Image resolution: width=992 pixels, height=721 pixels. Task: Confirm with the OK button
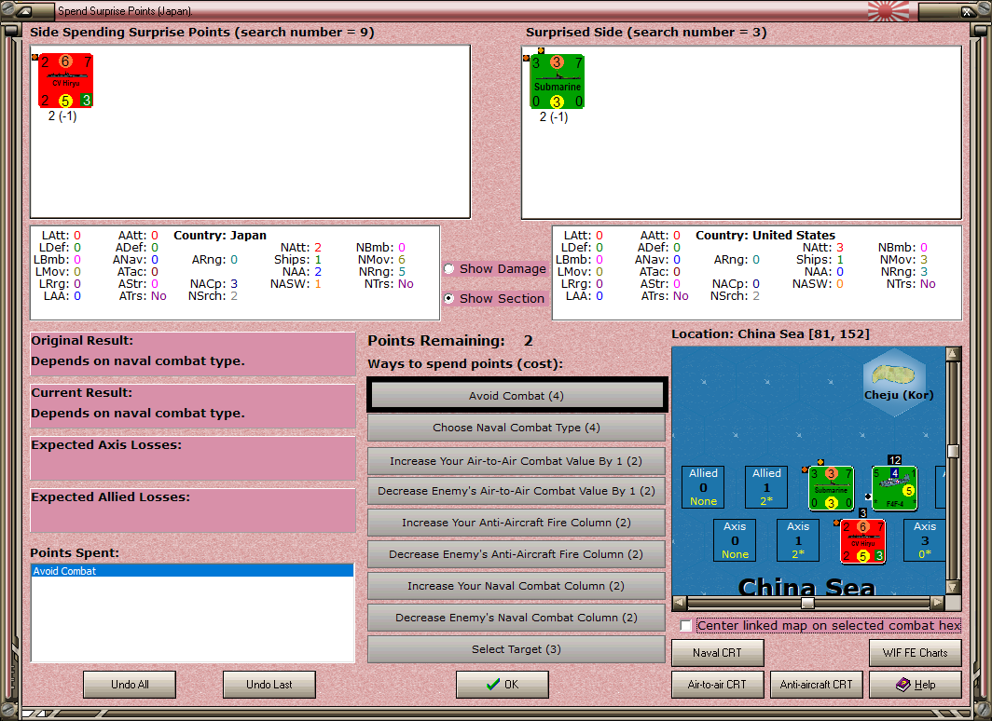pyautogui.click(x=503, y=685)
